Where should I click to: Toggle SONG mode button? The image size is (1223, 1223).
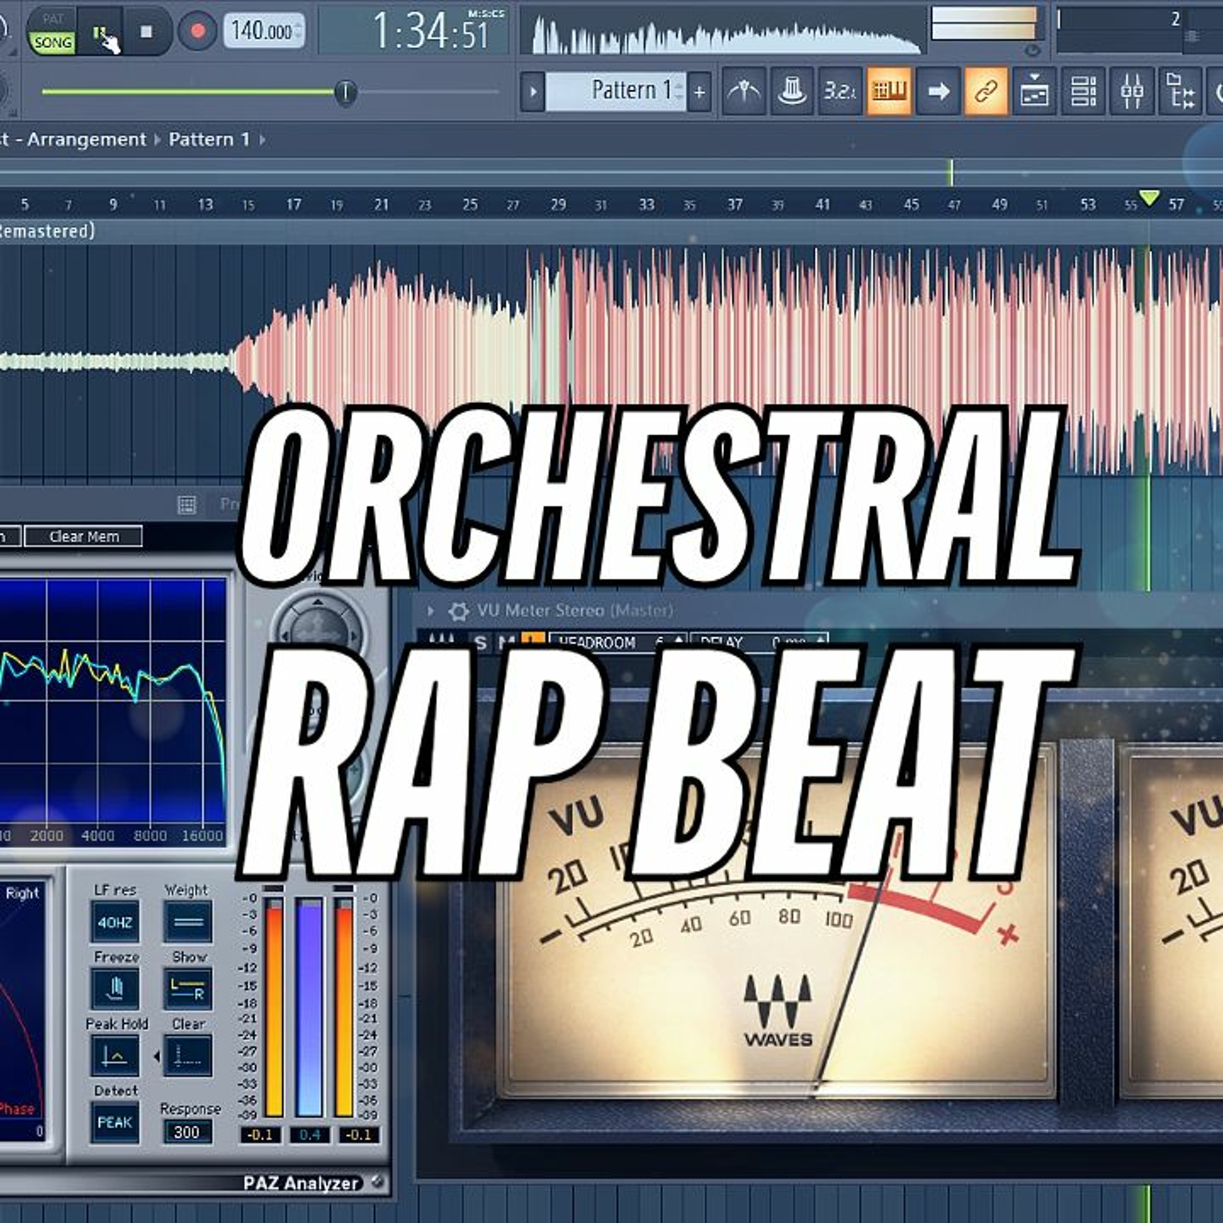[53, 42]
